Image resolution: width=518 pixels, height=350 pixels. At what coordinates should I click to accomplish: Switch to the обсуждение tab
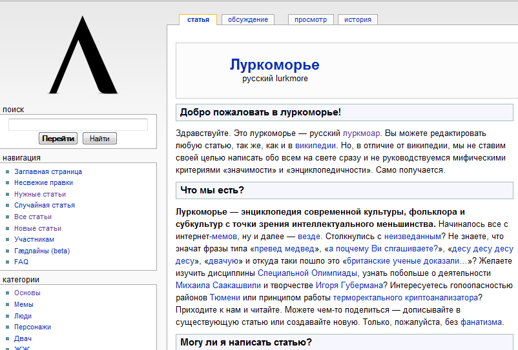[248, 20]
